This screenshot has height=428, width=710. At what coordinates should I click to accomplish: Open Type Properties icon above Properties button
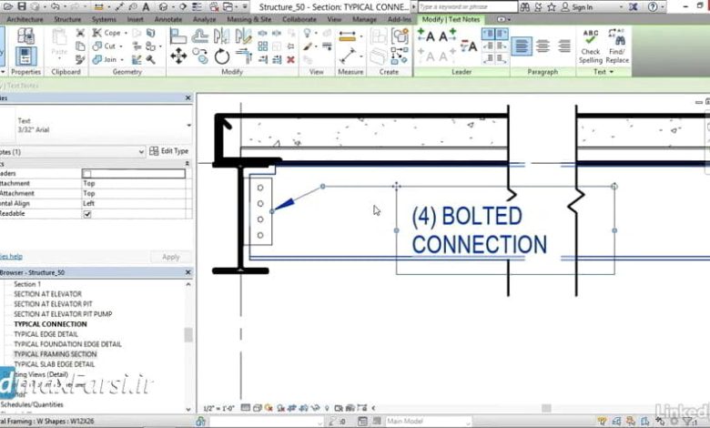click(x=25, y=36)
